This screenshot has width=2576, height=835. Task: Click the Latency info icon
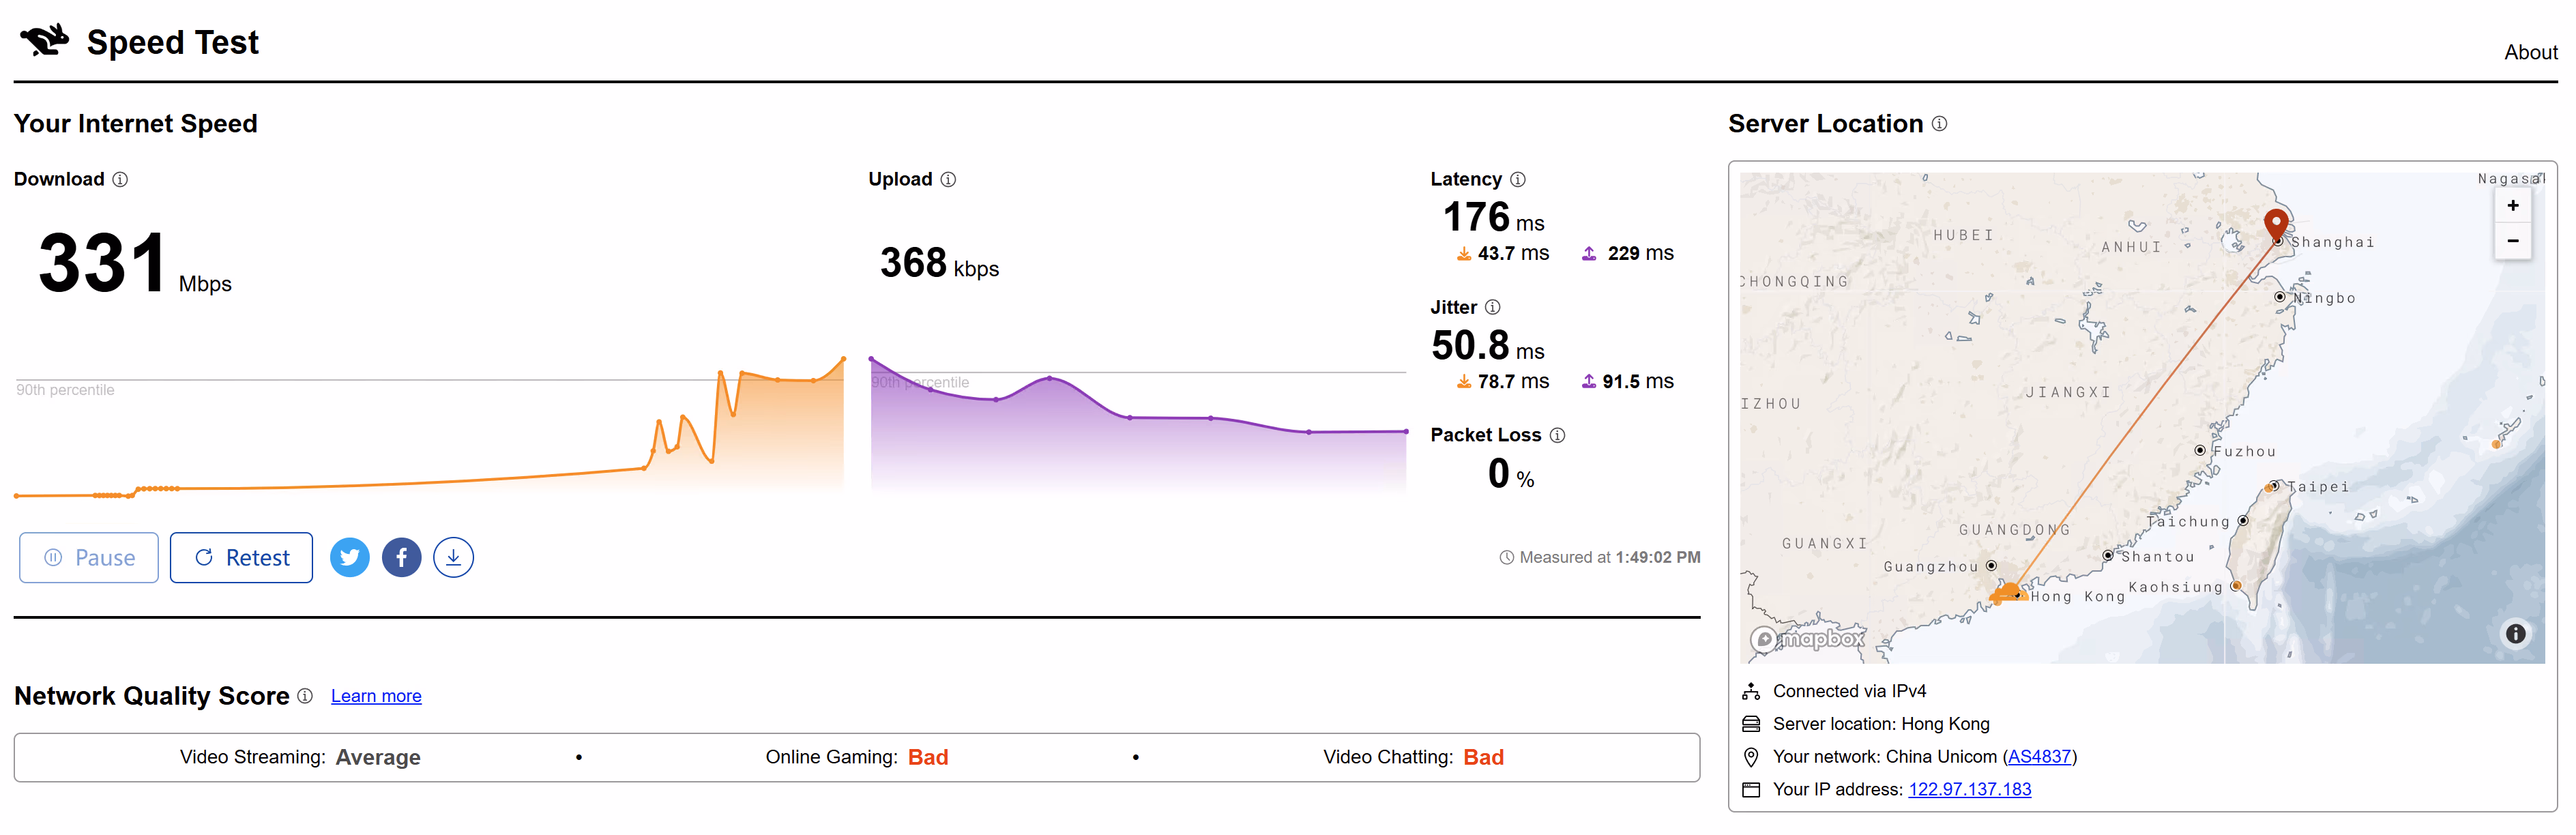[1517, 179]
